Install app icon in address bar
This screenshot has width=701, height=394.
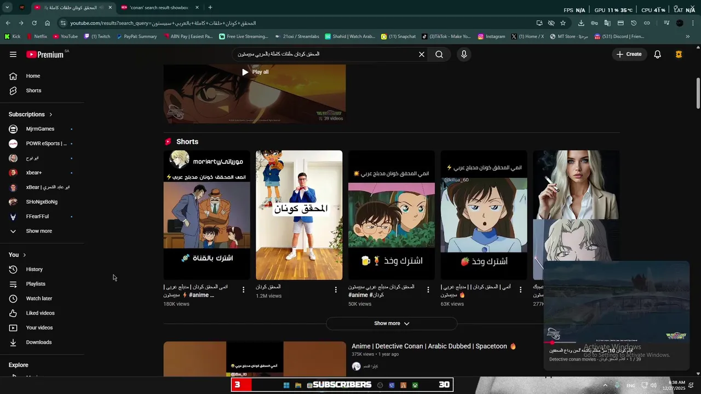pyautogui.click(x=539, y=23)
